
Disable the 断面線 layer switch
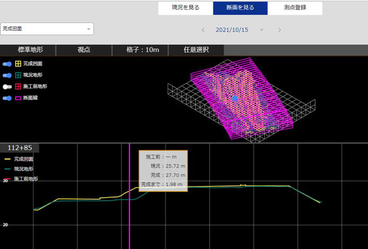(x=7, y=98)
